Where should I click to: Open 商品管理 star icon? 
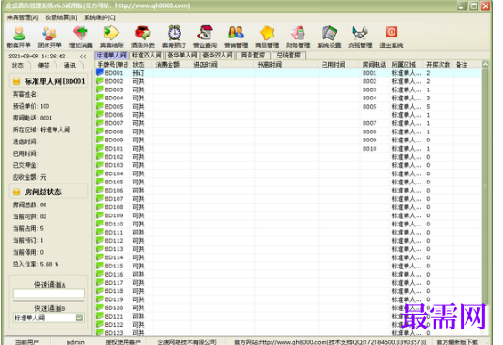267,37
